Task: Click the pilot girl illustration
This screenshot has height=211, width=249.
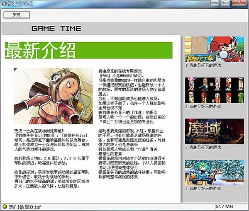Action: point(53,96)
